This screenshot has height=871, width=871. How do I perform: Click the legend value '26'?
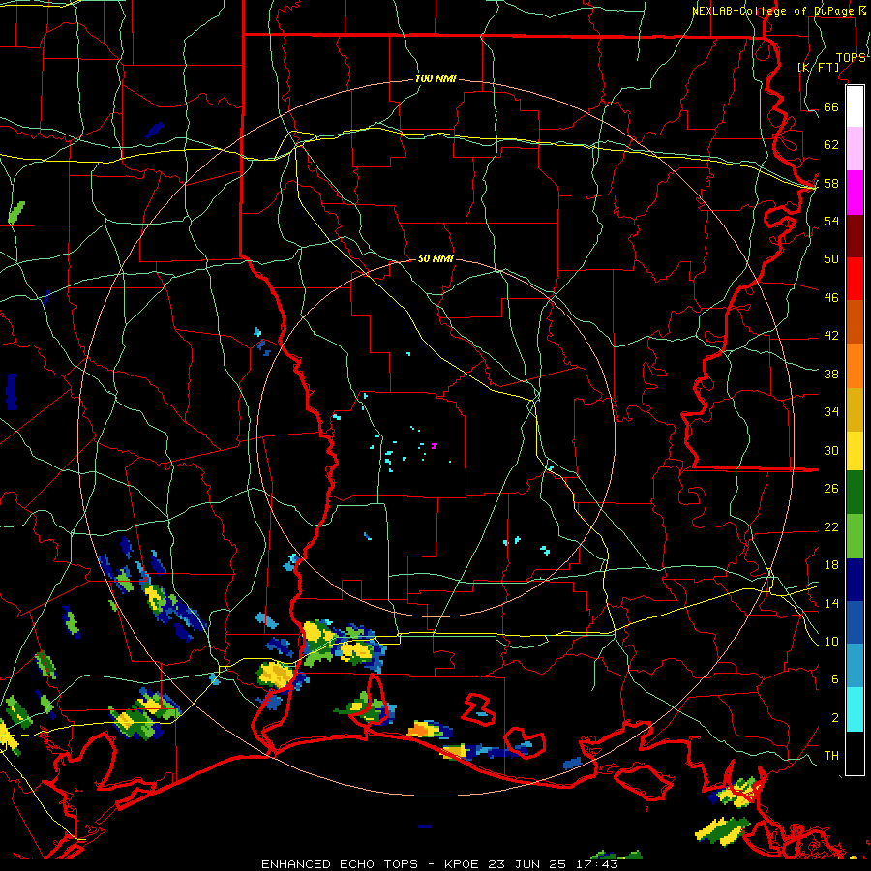(x=831, y=489)
